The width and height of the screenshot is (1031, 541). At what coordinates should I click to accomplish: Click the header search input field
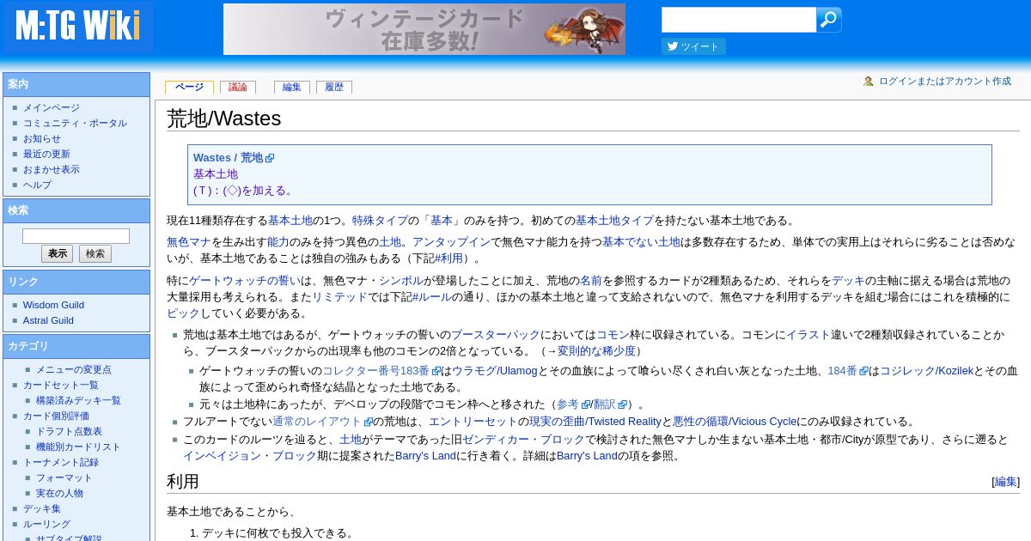coord(738,20)
